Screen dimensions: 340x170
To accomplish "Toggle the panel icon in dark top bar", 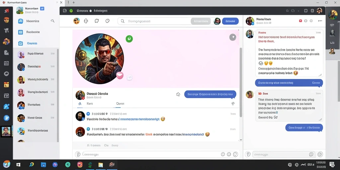I will 65,11.
